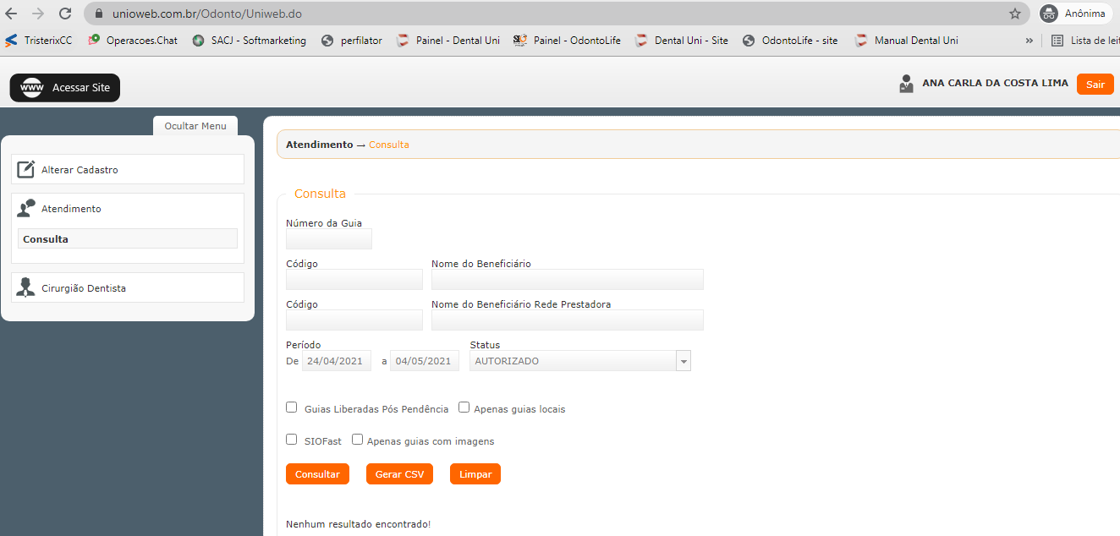
Task: Click the user silhouette icon beside ANA CARLA
Action: 906,84
